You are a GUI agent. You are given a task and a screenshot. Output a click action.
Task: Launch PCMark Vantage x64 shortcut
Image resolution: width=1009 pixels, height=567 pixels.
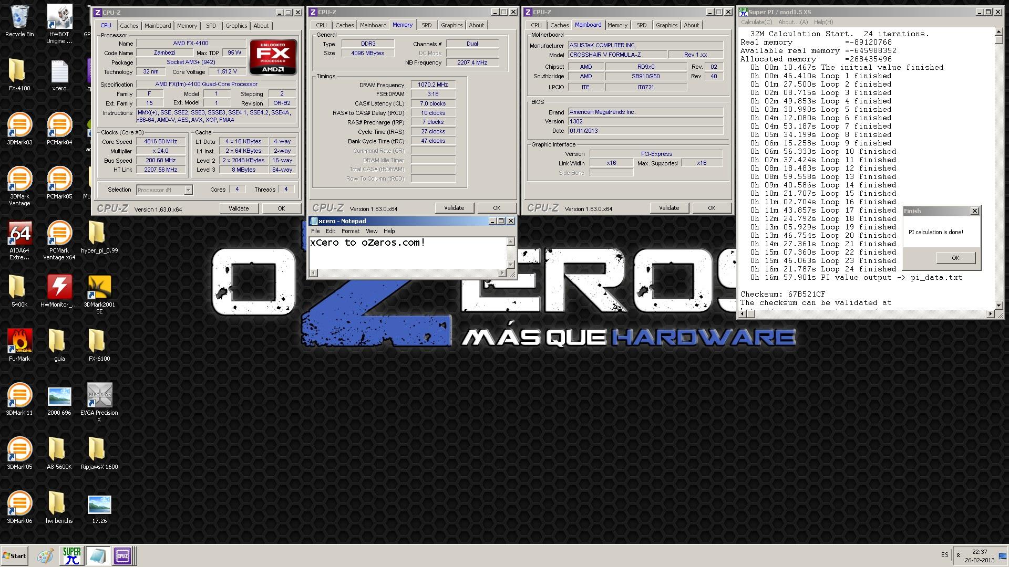[x=59, y=240]
